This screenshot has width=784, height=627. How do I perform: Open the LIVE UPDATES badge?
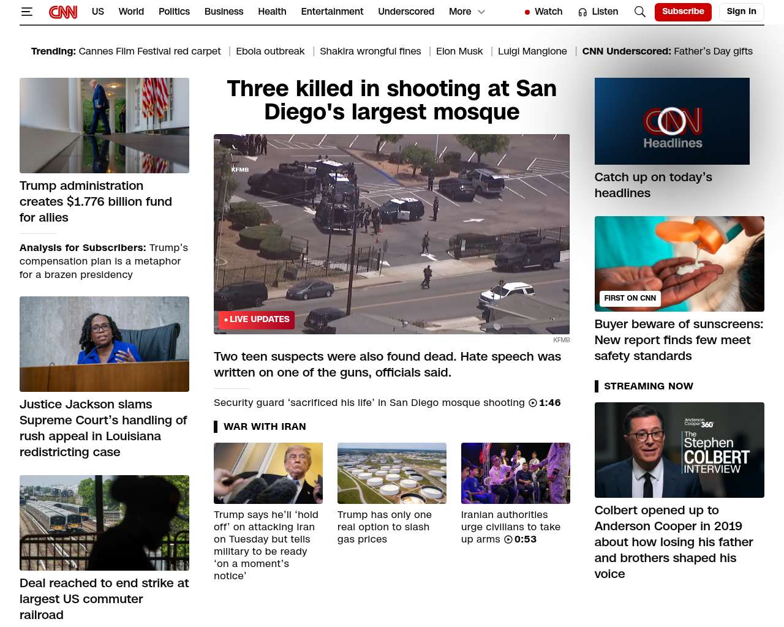tap(257, 320)
